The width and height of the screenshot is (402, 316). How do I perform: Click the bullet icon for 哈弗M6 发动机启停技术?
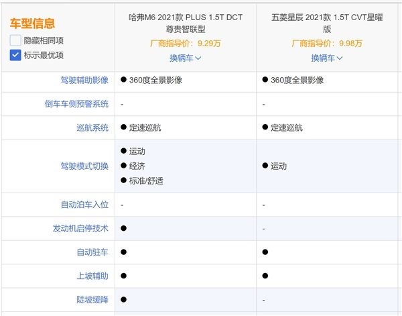123,228
